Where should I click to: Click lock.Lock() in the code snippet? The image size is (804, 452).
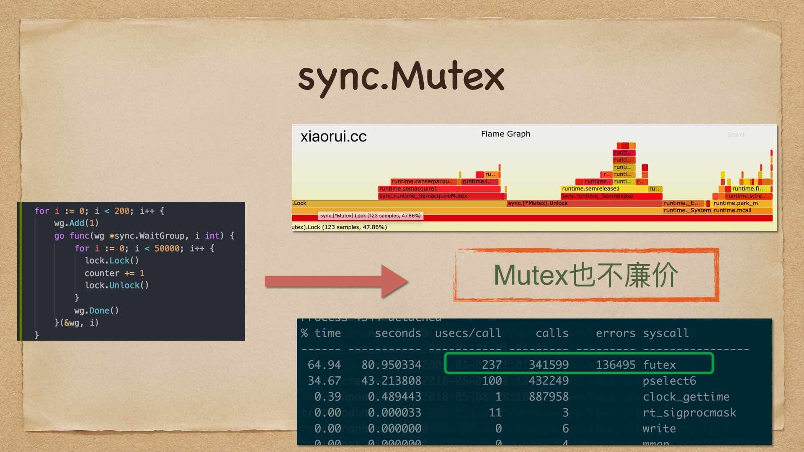111,261
